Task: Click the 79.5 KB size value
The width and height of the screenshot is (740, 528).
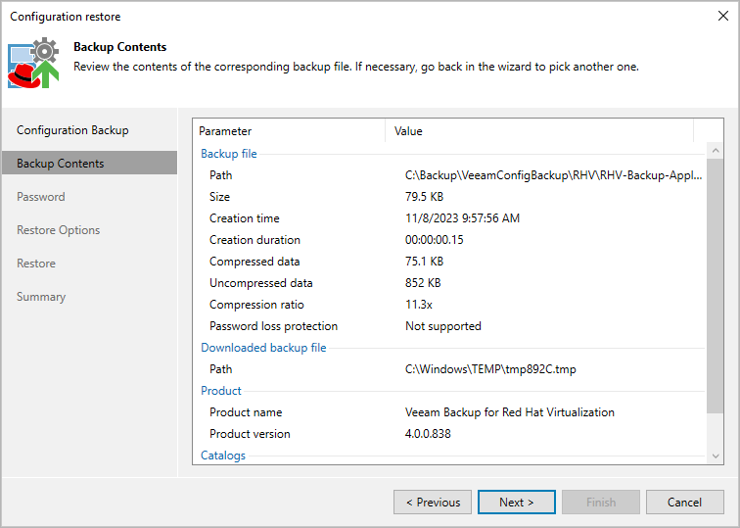Action: pyautogui.click(x=424, y=197)
